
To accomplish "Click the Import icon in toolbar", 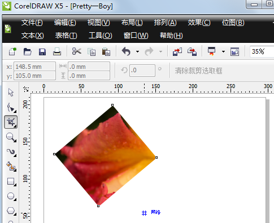I will [x=177, y=51].
